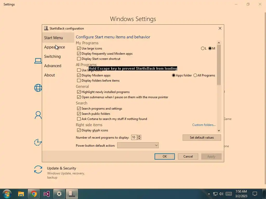Select the L icon size radio button
The height and width of the screenshot is (199, 266).
[x=203, y=48]
